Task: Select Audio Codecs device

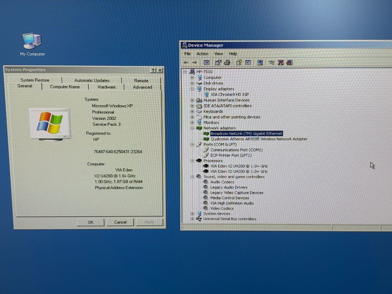Action: pos(222,182)
